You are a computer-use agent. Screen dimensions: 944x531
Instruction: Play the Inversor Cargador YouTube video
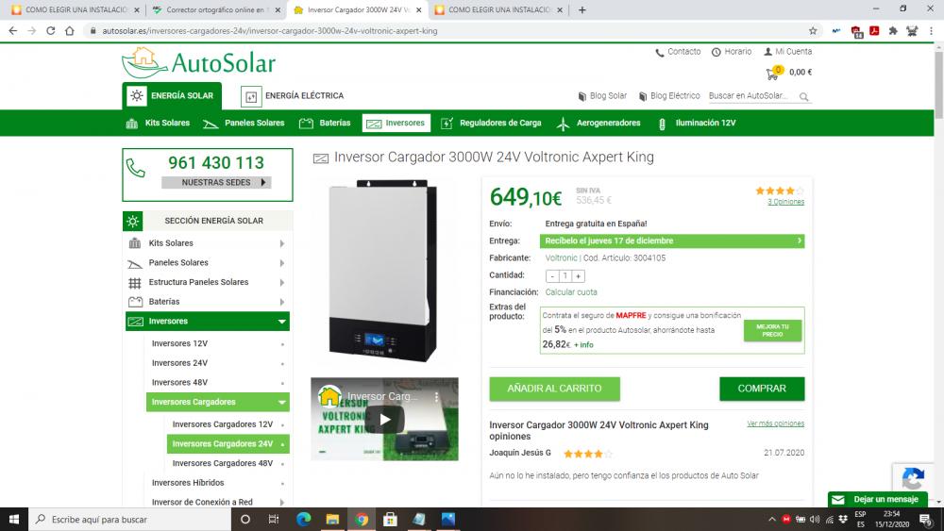coord(385,420)
